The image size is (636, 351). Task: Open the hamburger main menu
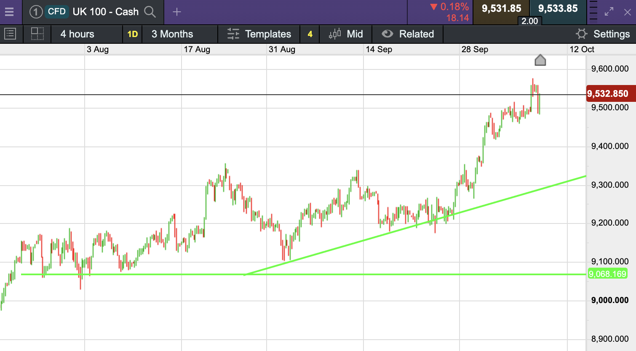(9, 12)
